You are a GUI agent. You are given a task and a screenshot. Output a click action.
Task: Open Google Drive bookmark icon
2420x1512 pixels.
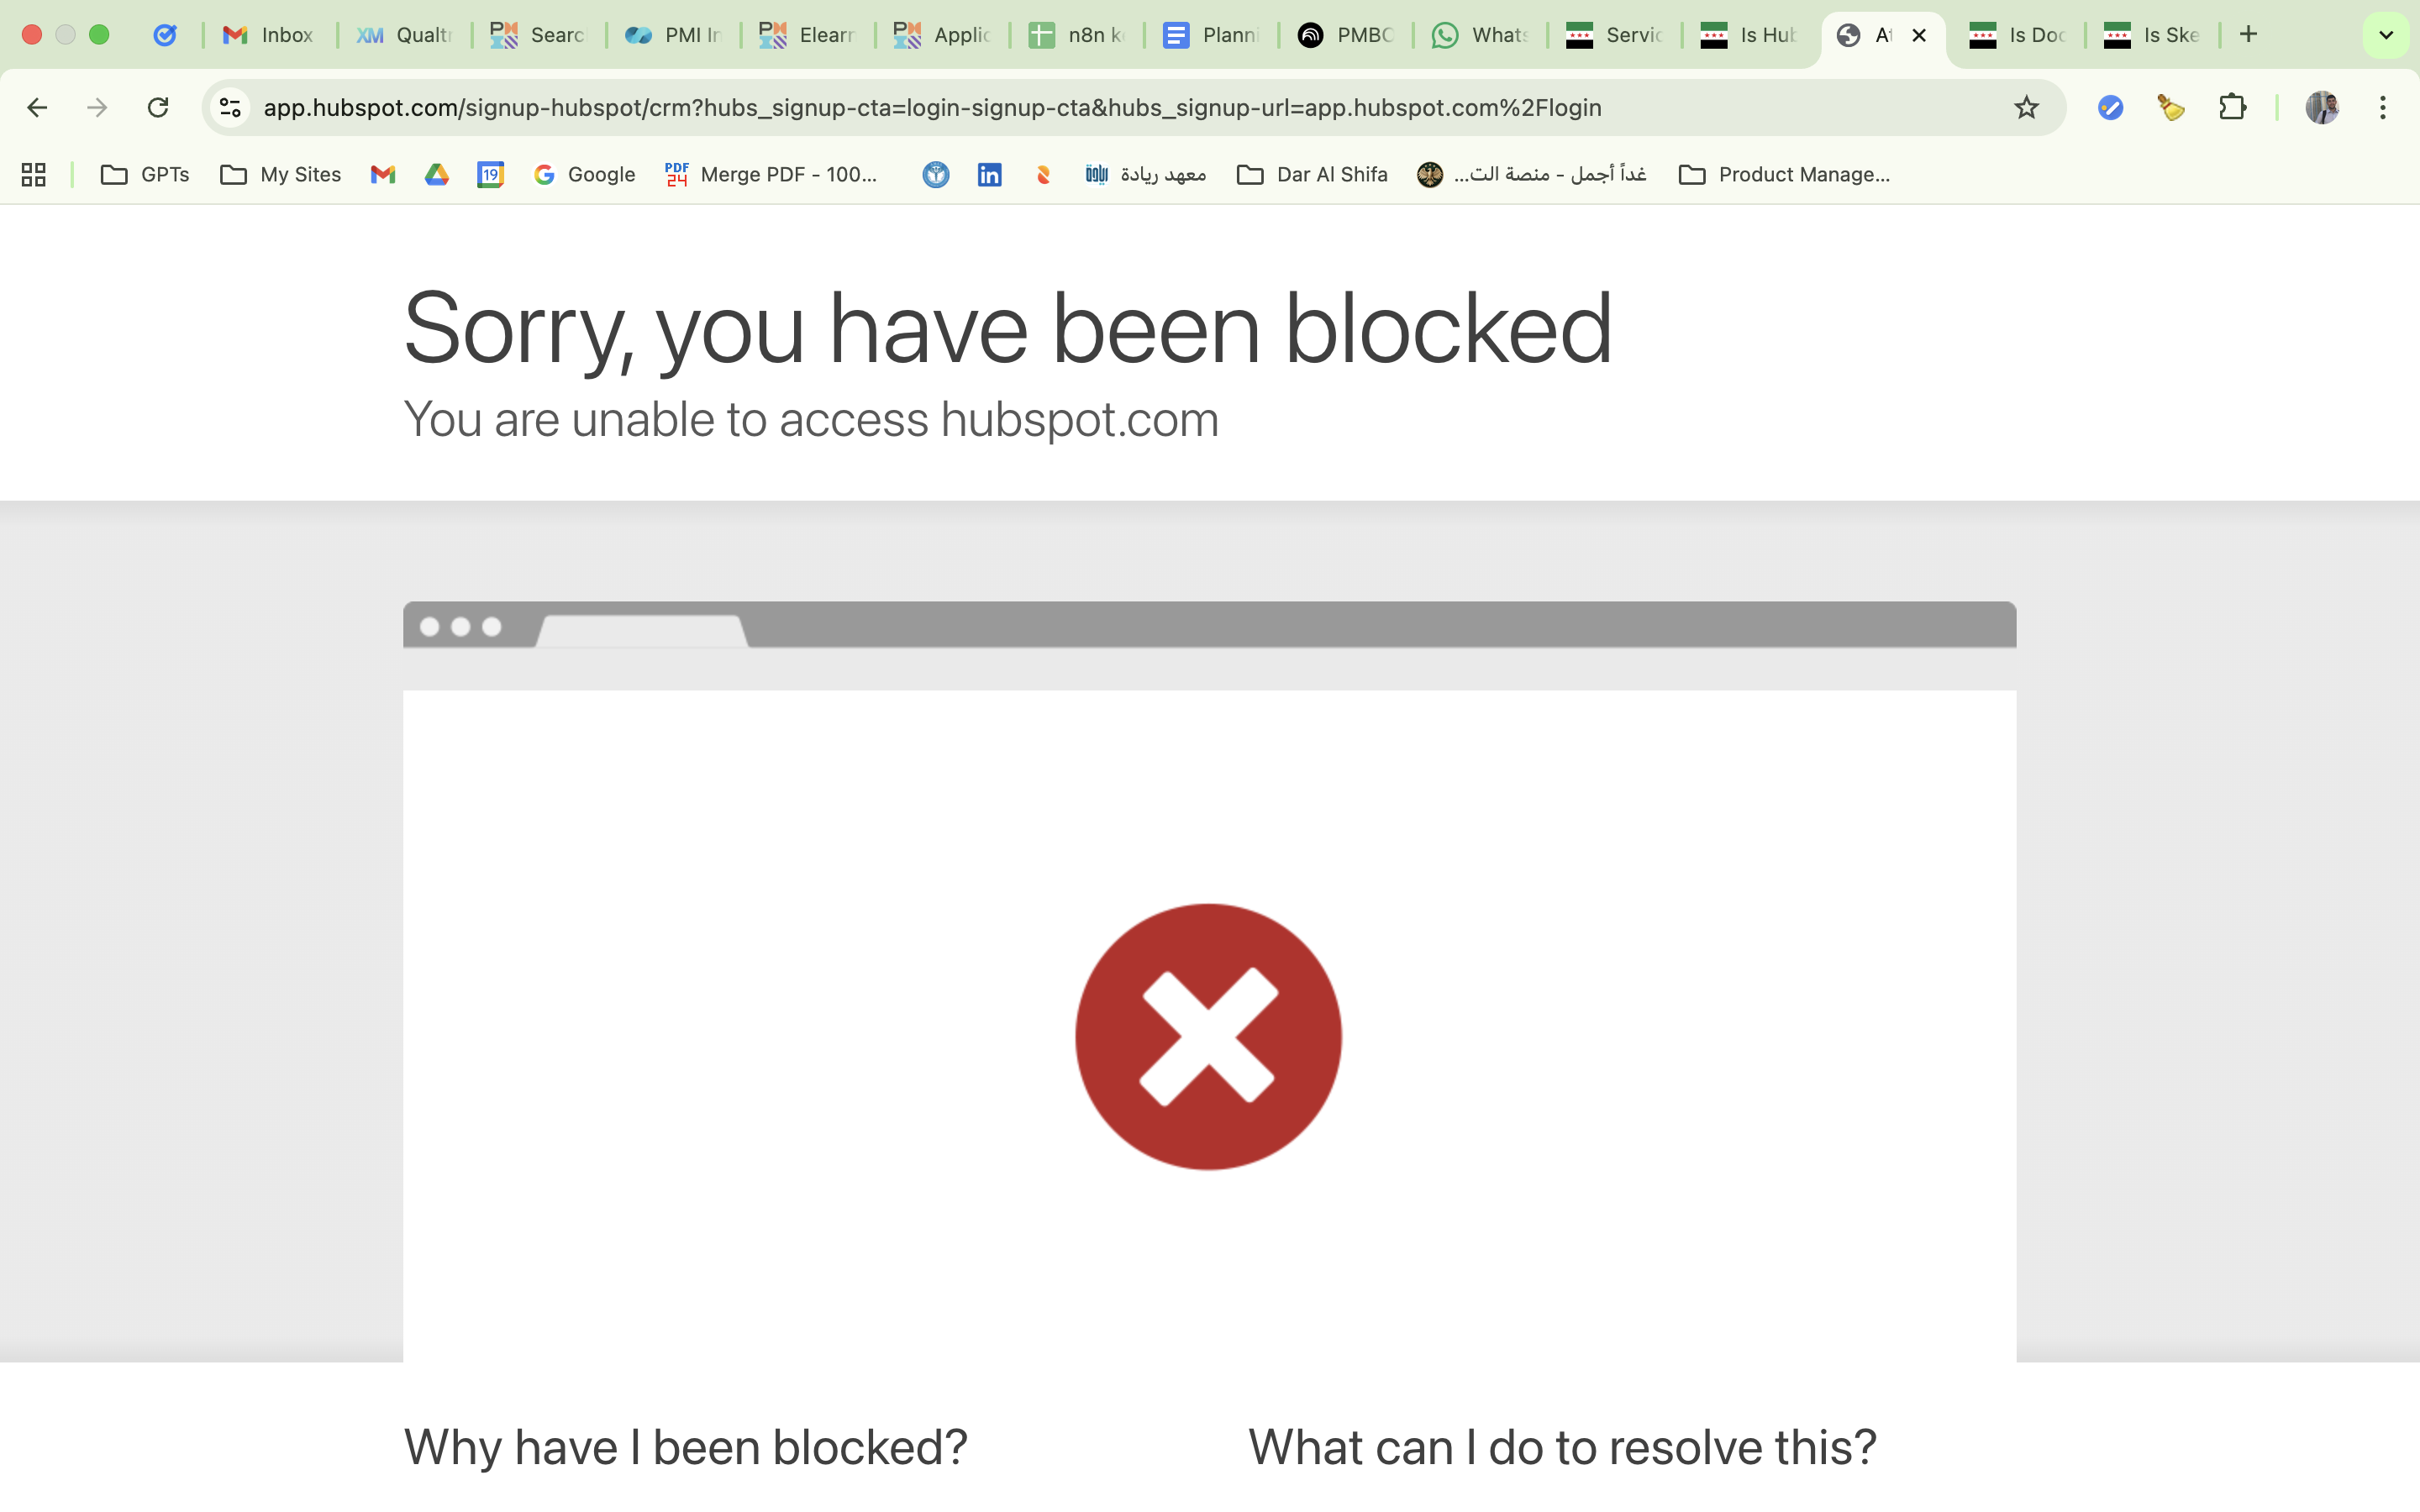pos(436,175)
